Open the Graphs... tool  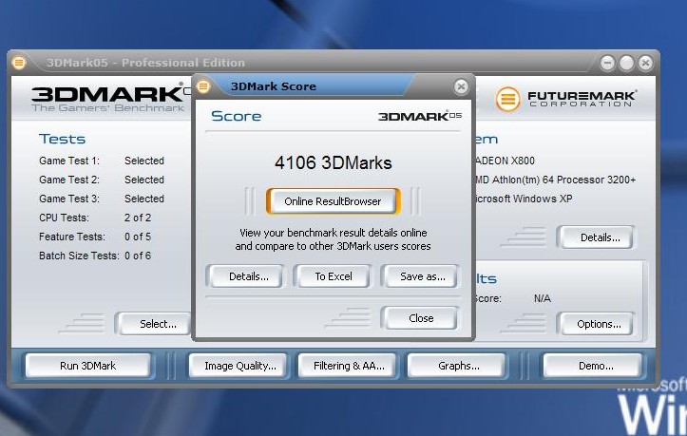[458, 366]
